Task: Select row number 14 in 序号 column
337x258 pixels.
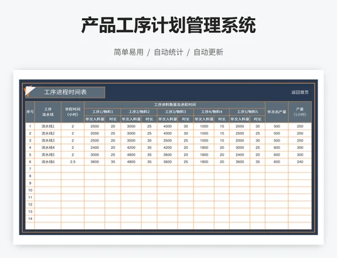Action: (x=30, y=218)
